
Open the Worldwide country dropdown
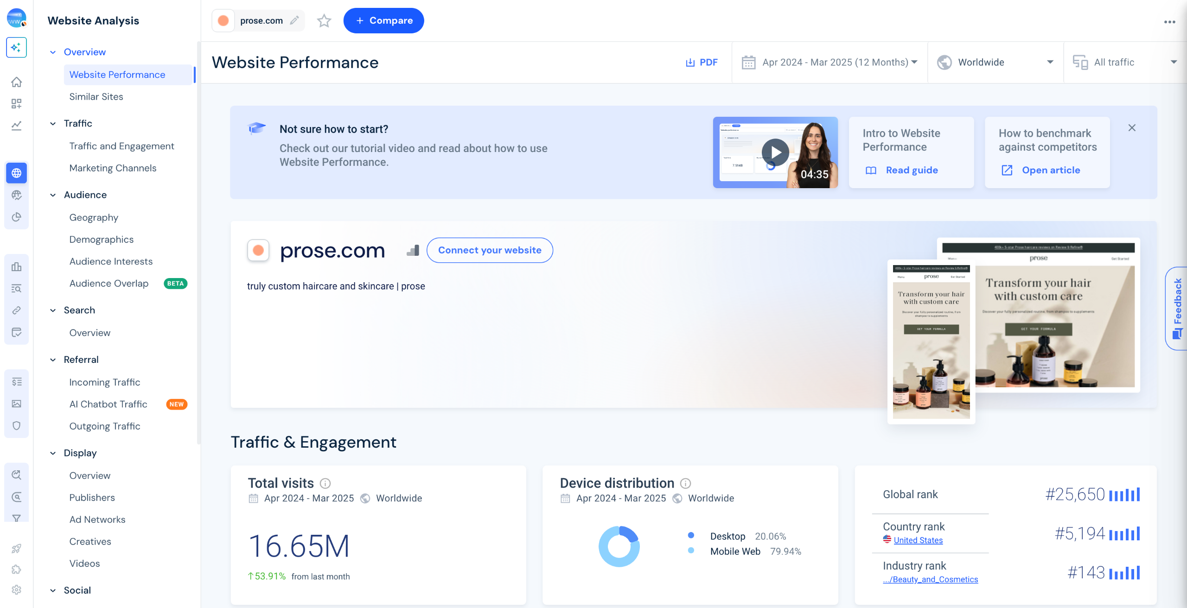pos(996,62)
